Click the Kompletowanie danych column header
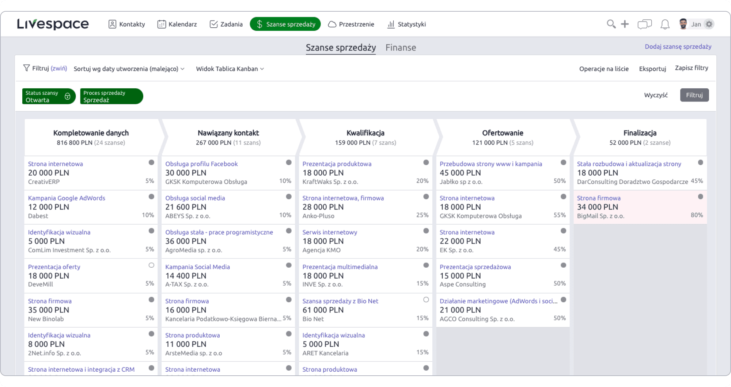Image resolution: width=731 pixels, height=387 pixels. pos(91,137)
